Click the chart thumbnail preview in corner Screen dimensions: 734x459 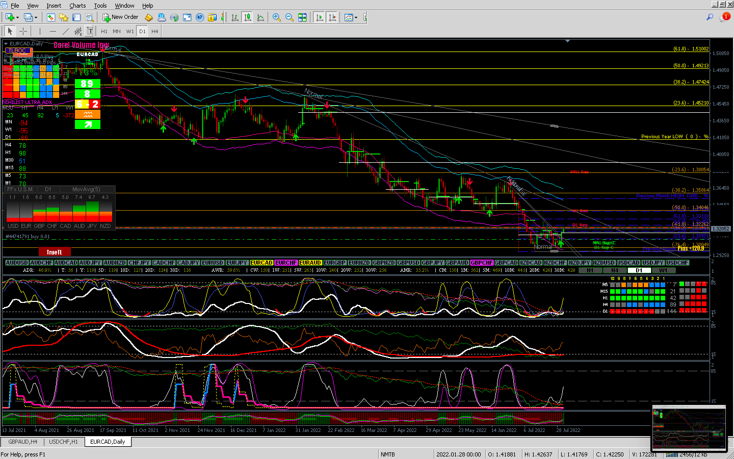pyautogui.click(x=689, y=428)
